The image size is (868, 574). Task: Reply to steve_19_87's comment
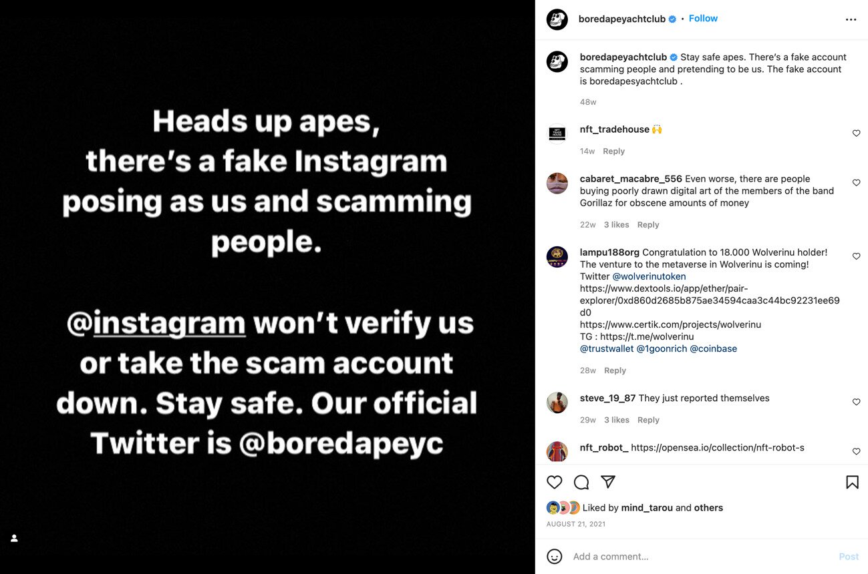647,419
